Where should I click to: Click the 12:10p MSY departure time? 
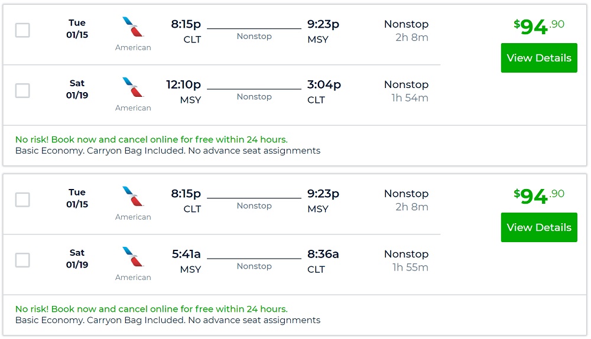pos(183,85)
